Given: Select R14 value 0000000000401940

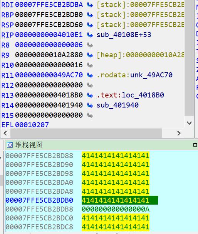Looking at the screenshot, I should click(x=49, y=105).
